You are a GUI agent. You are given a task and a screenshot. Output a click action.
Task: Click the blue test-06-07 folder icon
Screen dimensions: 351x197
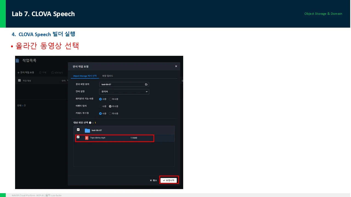pos(87,130)
